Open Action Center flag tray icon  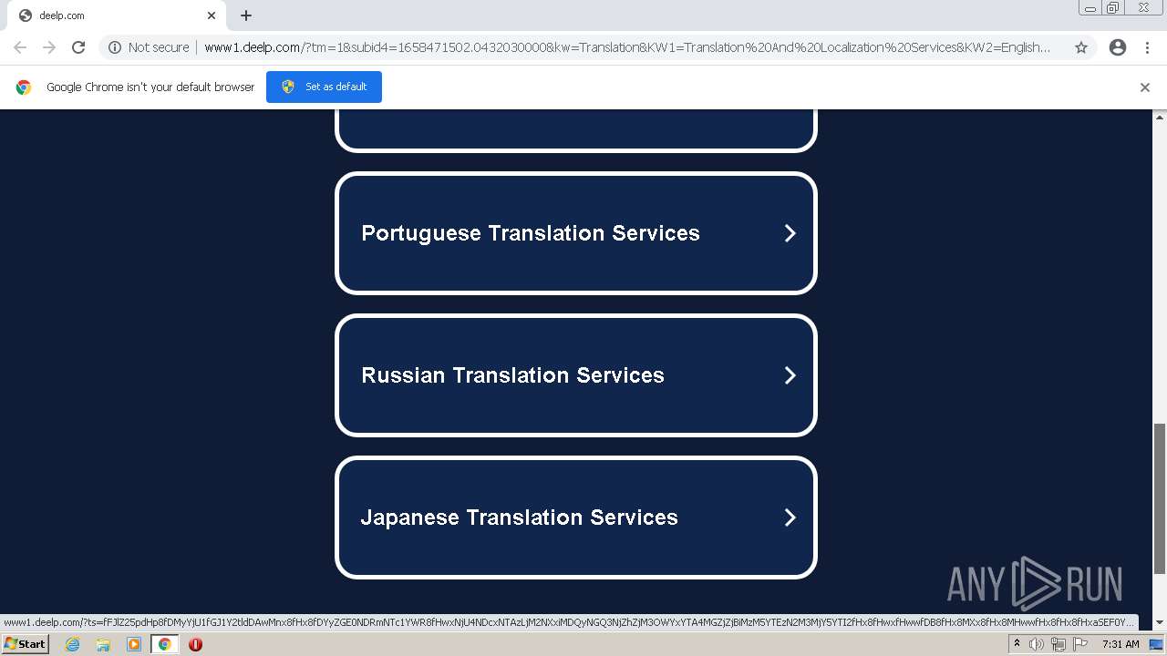(1080, 644)
